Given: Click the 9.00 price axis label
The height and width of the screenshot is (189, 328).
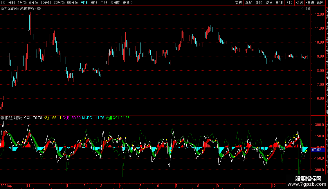Looking at the screenshot, I should [320, 56].
